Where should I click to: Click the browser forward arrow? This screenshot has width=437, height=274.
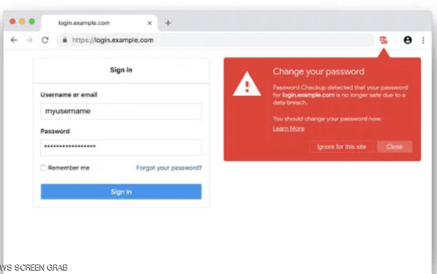30,40
